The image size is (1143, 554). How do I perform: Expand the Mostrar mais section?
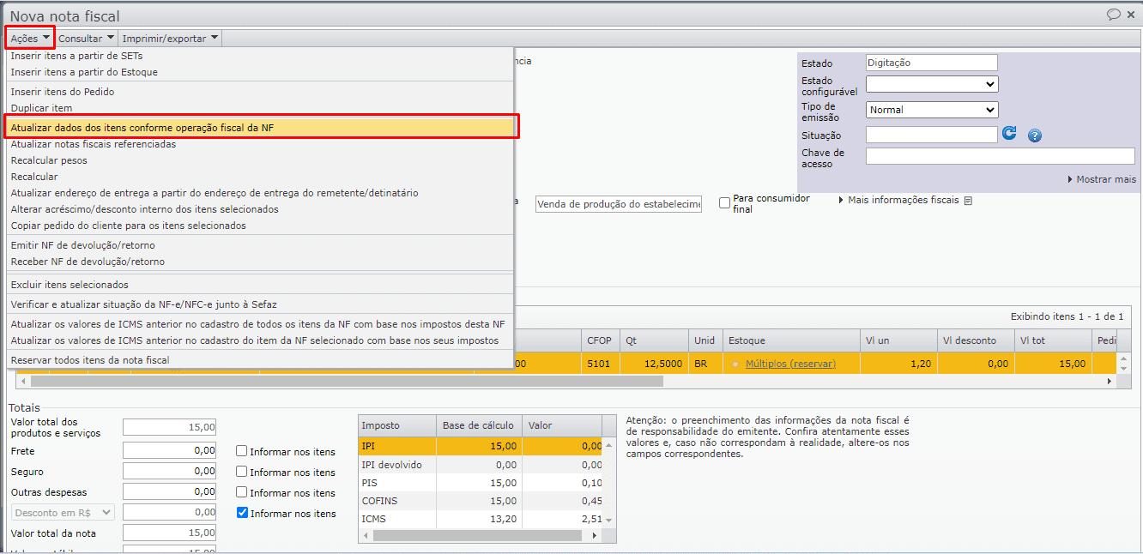point(1102,179)
